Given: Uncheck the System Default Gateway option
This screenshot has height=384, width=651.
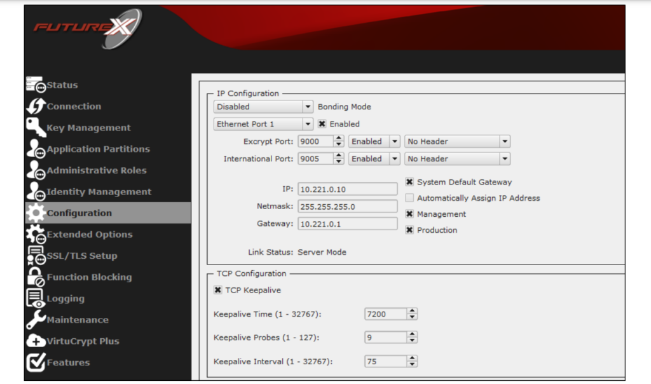Looking at the screenshot, I should pyautogui.click(x=409, y=182).
